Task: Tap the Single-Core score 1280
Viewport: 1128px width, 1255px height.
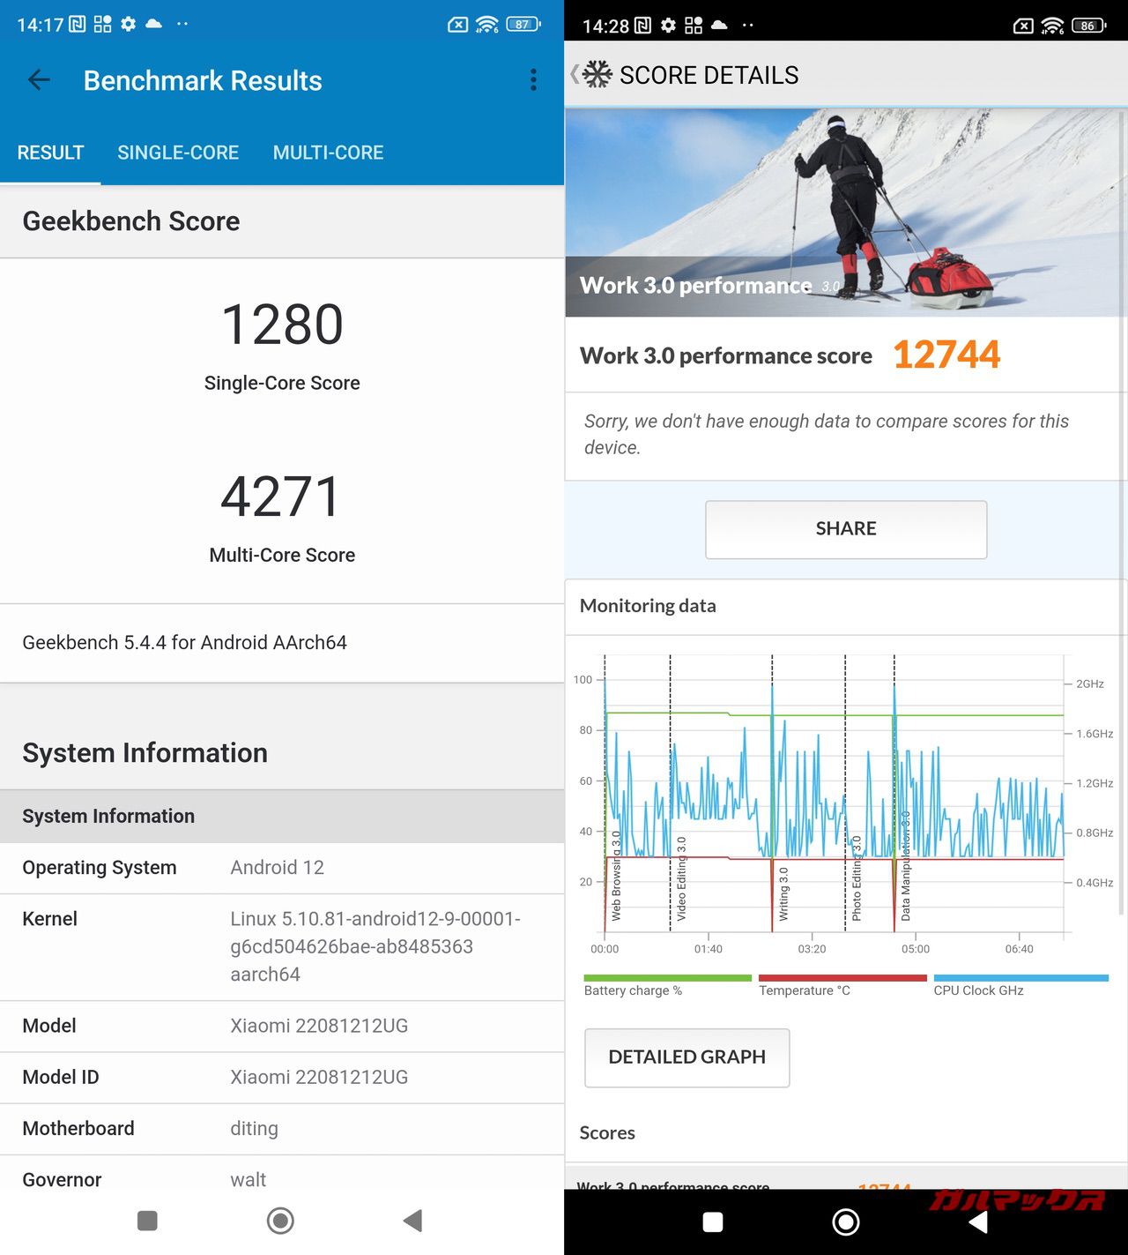Action: (x=282, y=325)
